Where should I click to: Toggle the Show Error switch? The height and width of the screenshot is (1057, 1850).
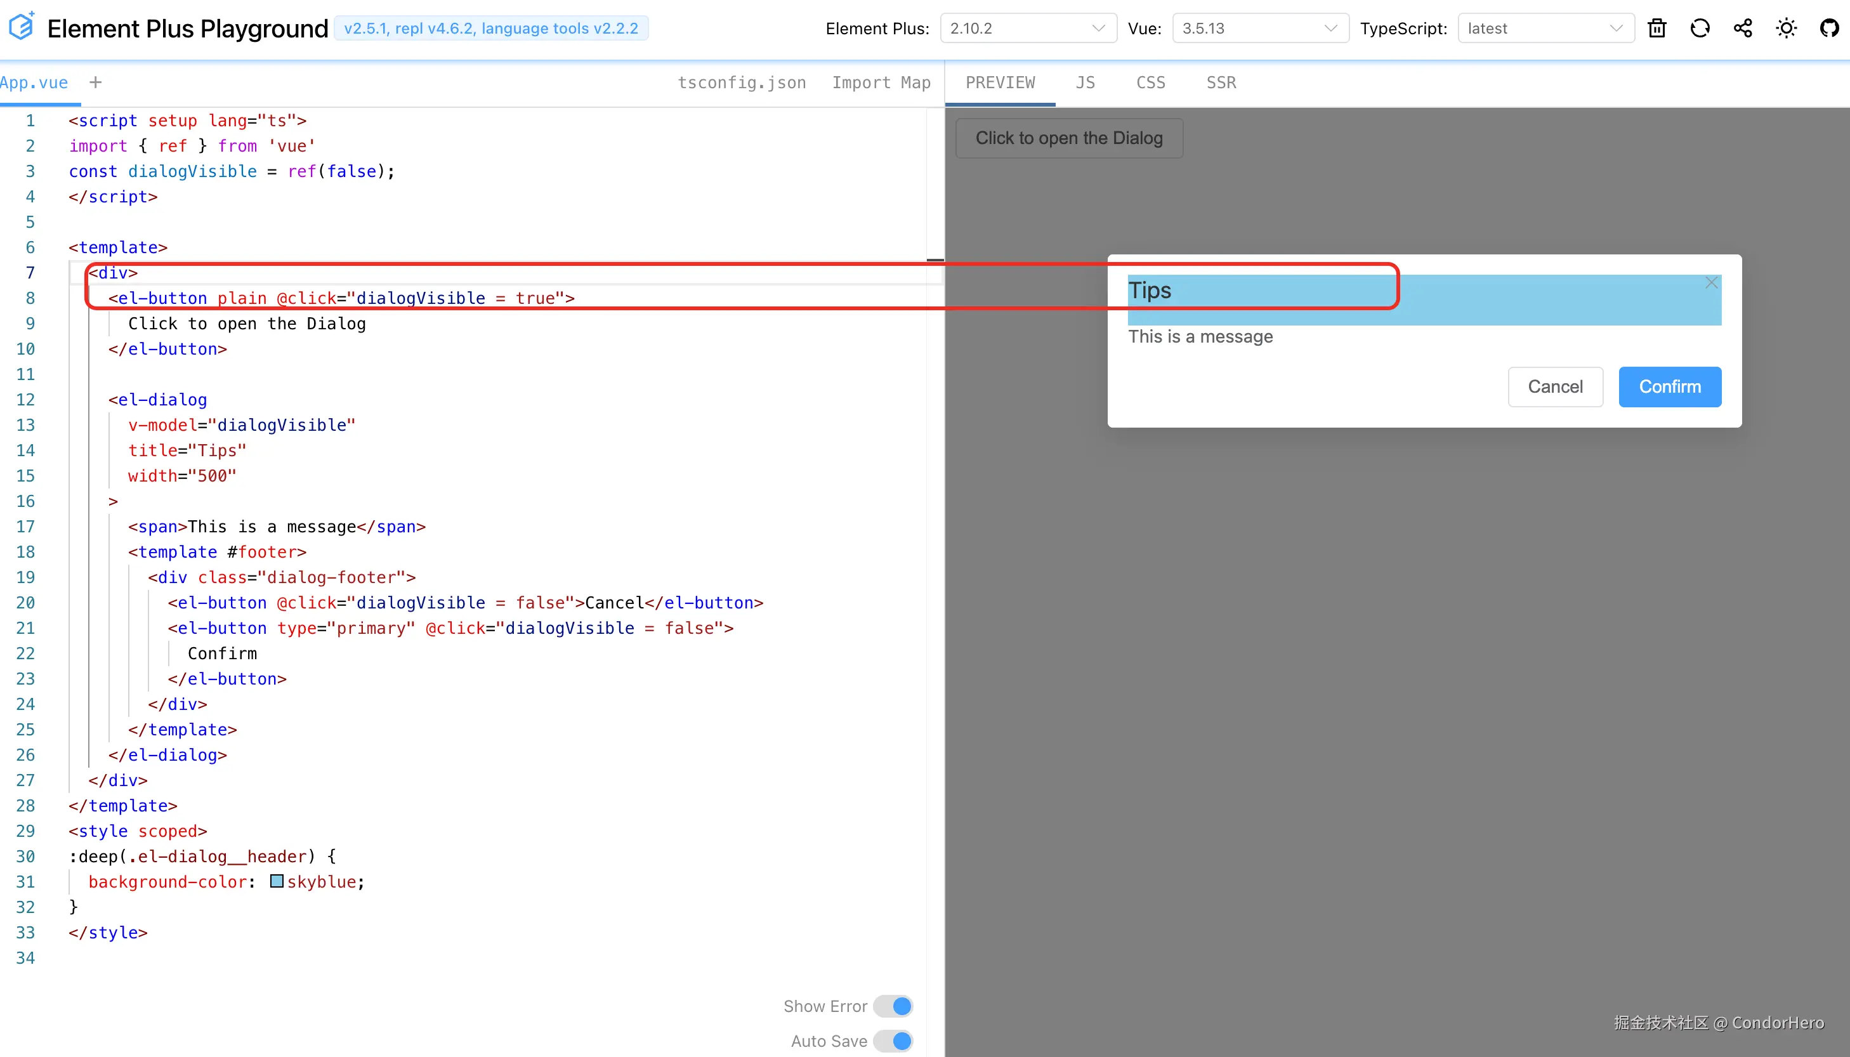point(893,1006)
